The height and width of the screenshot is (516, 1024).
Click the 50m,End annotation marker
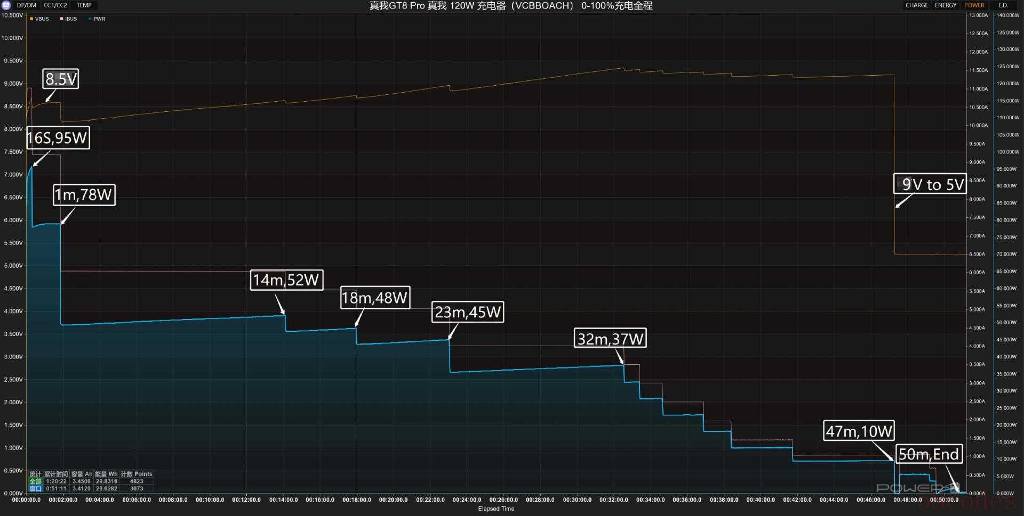pyautogui.click(x=929, y=454)
